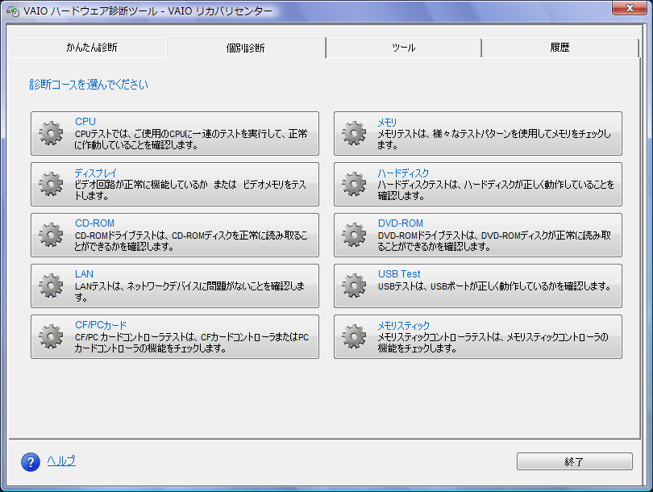
Task: Click the CPU test description text
Action: click(x=191, y=140)
